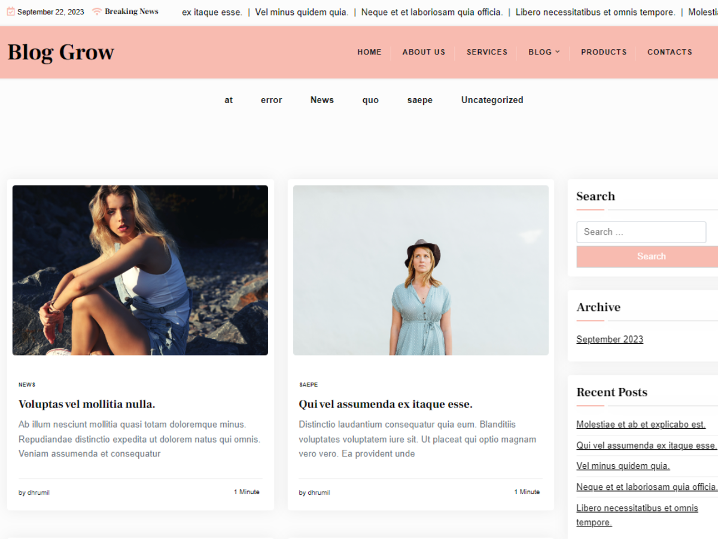Open the woman in hat article thumbnail
This screenshot has width=718, height=539.
[421, 269]
